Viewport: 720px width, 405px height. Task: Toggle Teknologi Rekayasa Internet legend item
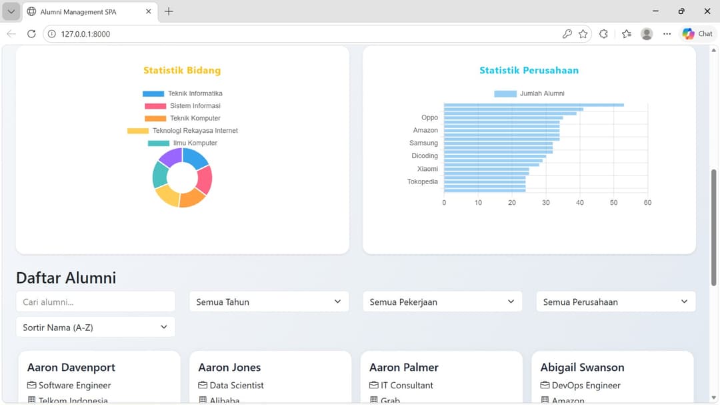(x=182, y=131)
